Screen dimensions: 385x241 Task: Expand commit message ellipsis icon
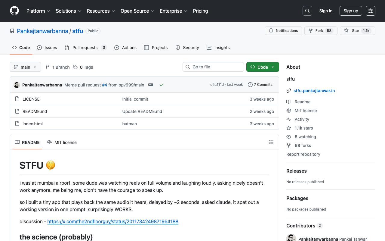click(x=151, y=85)
